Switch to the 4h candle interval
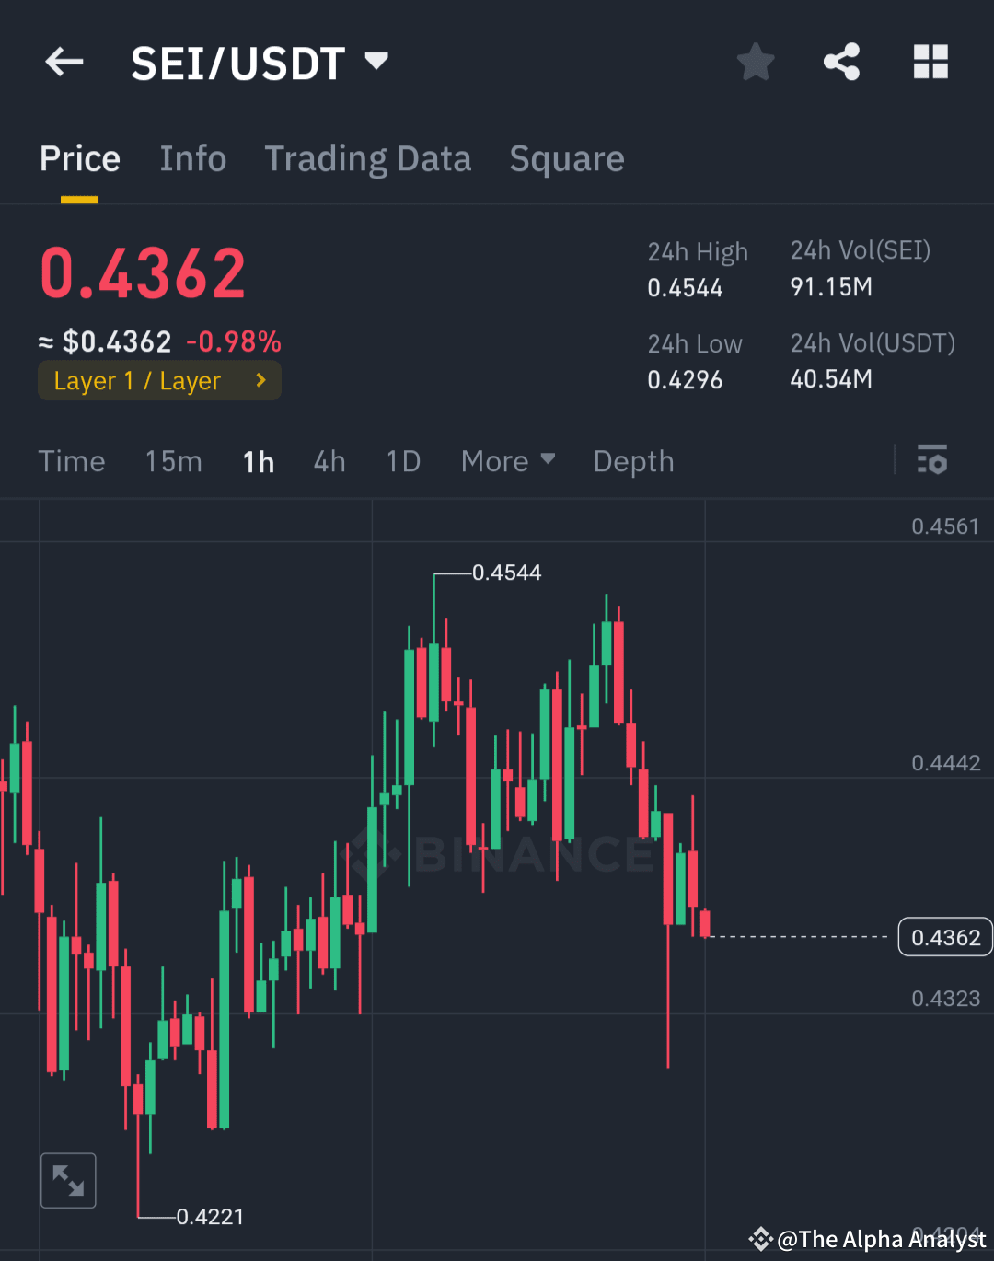 pos(329,461)
